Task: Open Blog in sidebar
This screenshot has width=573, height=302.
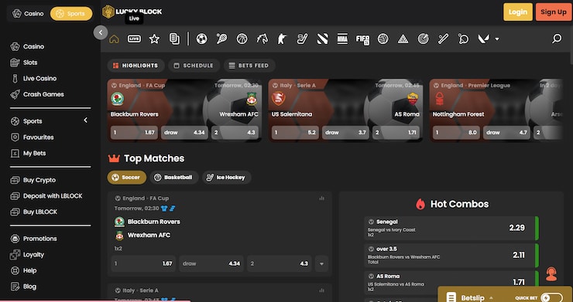Action: (x=23, y=287)
